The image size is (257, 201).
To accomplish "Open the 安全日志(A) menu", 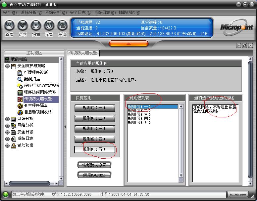I will tap(80, 13).
